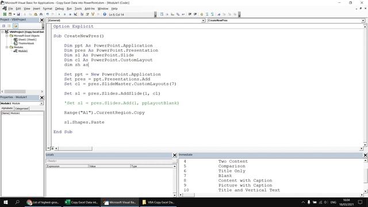
Task: Toggle a breakpoint with the hand icon
Action: point(201,14)
